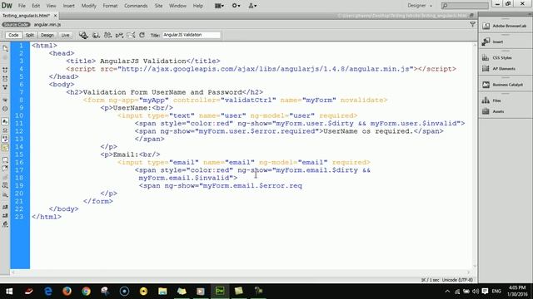Click the Collapse Selection coding toolbar icon
The width and height of the screenshot is (533, 299).
(x=5, y=78)
